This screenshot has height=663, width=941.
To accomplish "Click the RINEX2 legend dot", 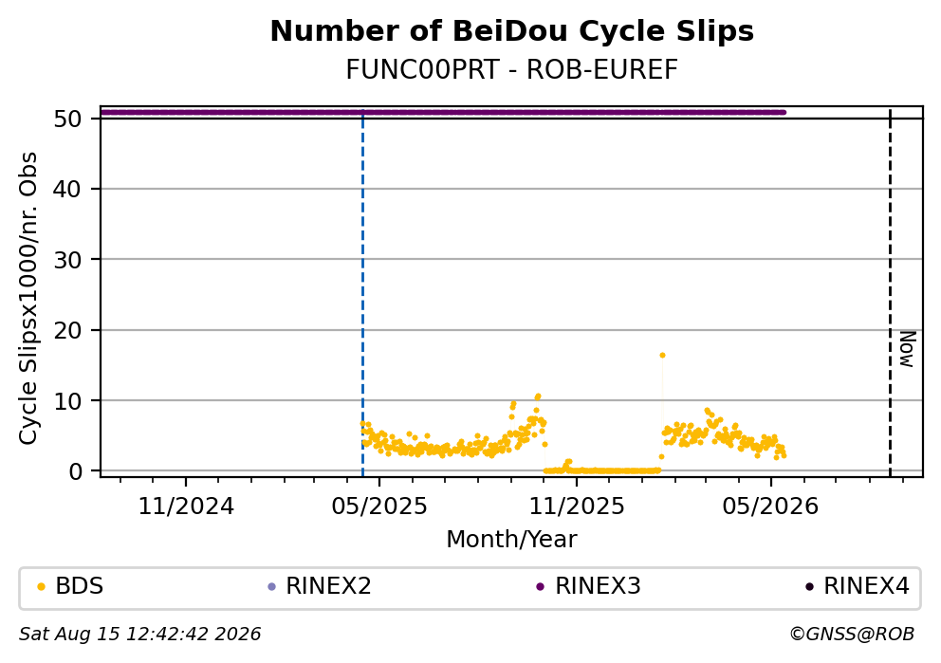I will [x=271, y=587].
